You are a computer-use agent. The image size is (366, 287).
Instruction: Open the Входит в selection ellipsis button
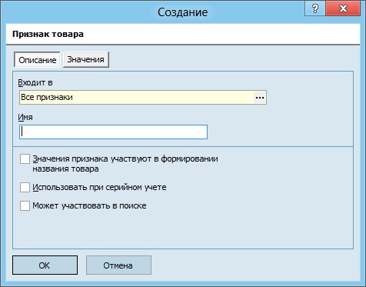point(260,98)
